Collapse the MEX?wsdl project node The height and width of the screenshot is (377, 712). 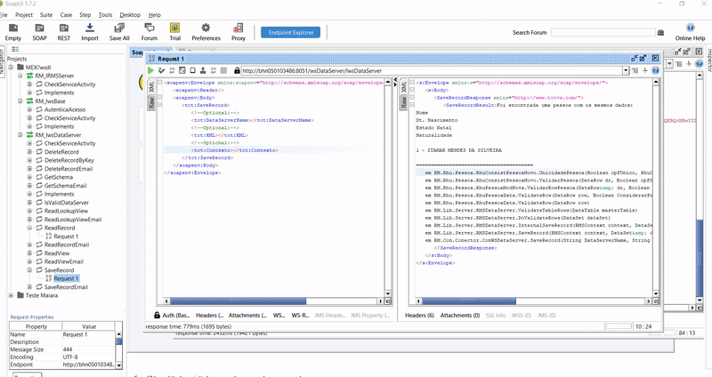[11, 68]
